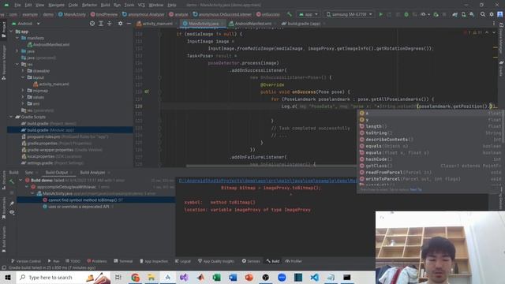Open Chrome from the taskbar
This screenshot has width=505, height=284.
point(135,277)
